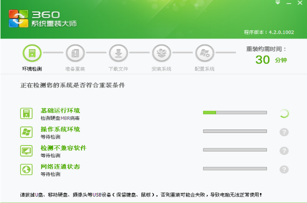Click the 基础运行环境 heading text

click(x=60, y=110)
